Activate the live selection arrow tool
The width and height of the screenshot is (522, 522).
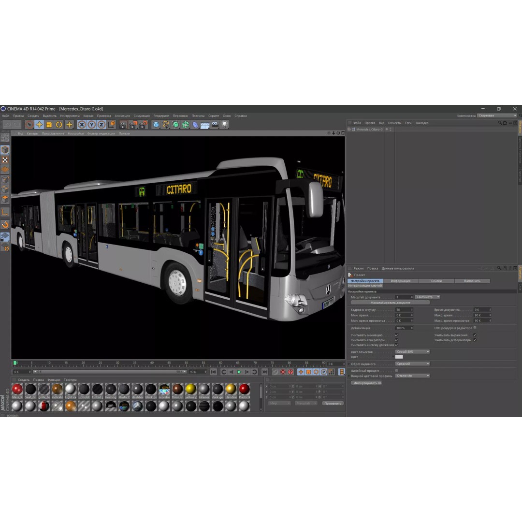pos(29,125)
